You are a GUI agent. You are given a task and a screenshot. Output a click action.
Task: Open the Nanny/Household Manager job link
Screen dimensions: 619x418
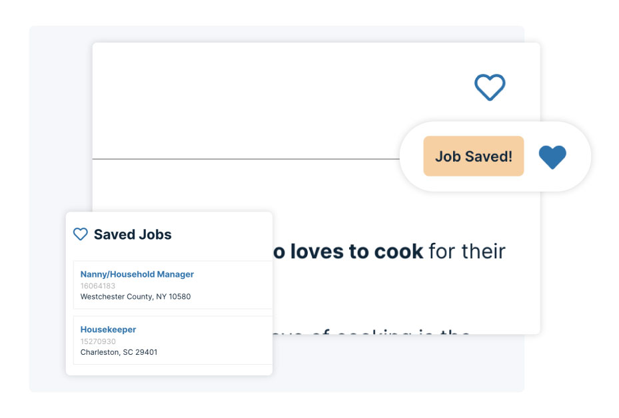click(x=137, y=274)
